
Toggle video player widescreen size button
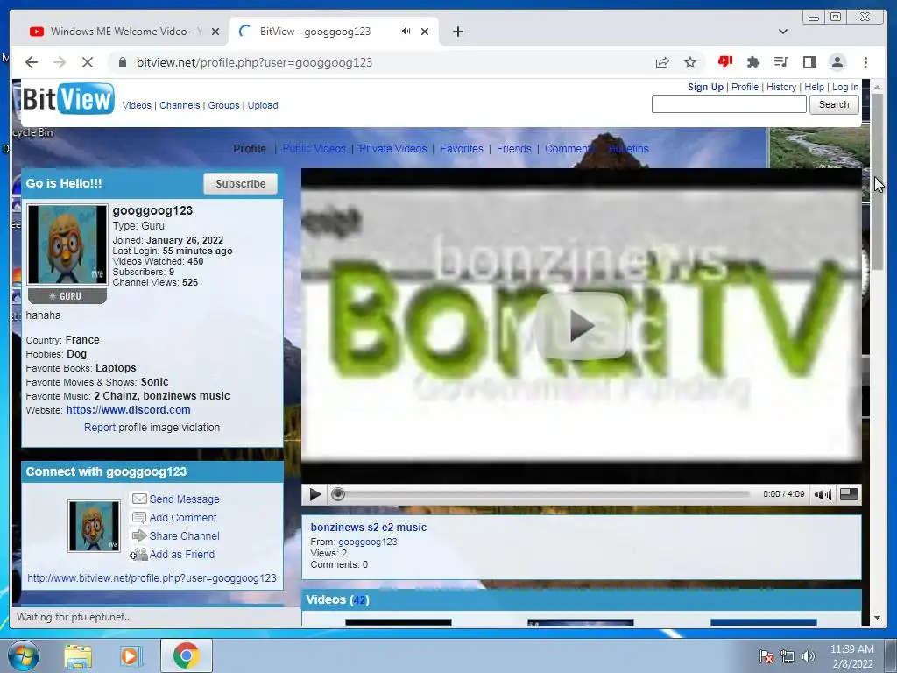click(x=849, y=494)
